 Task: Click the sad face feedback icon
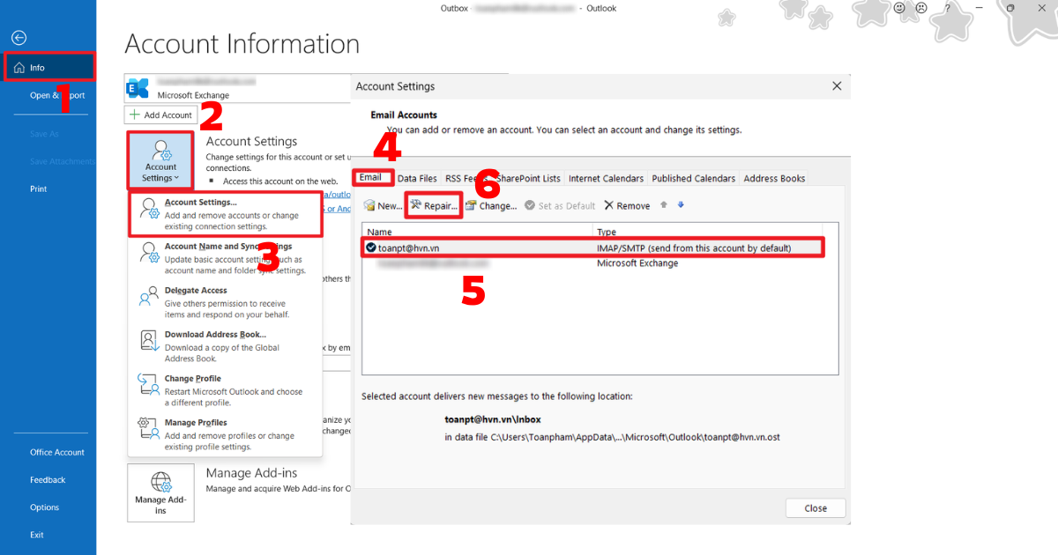(921, 7)
